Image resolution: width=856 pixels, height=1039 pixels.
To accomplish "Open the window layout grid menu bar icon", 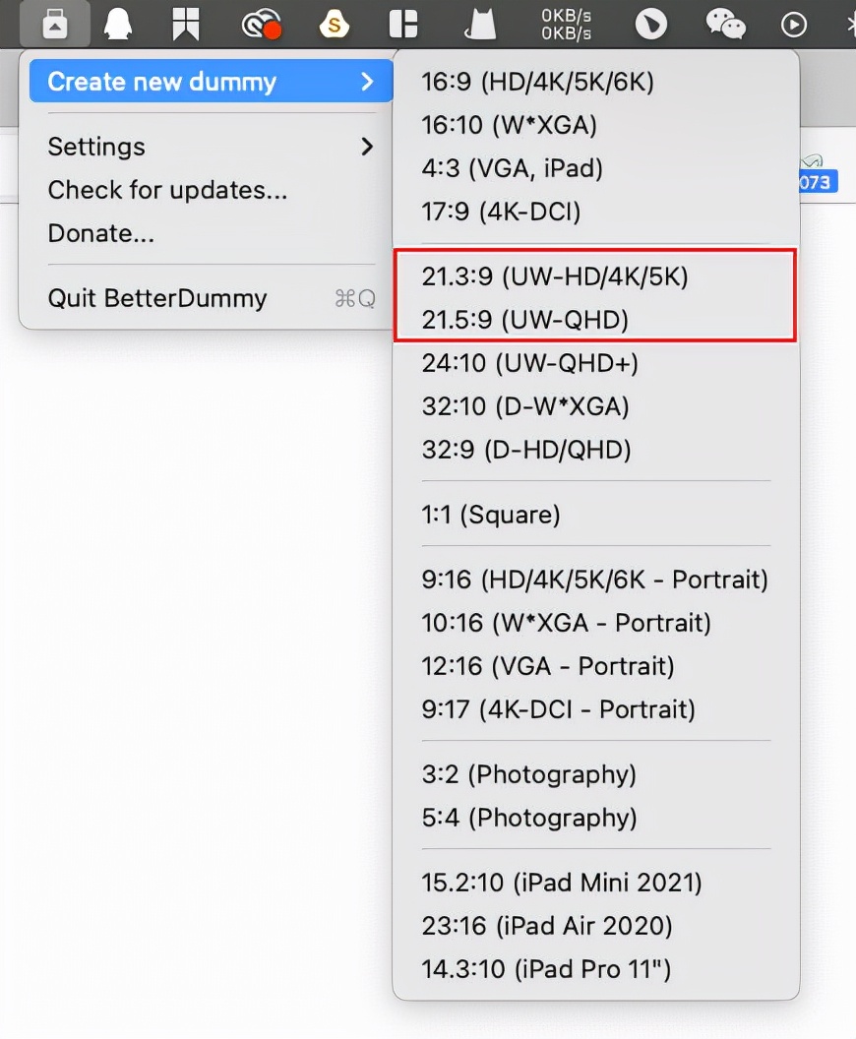I will (x=403, y=25).
